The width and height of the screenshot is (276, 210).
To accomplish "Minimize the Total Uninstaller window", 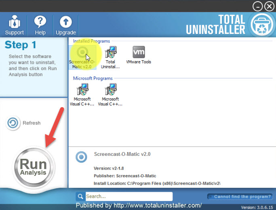I will point(257,6).
